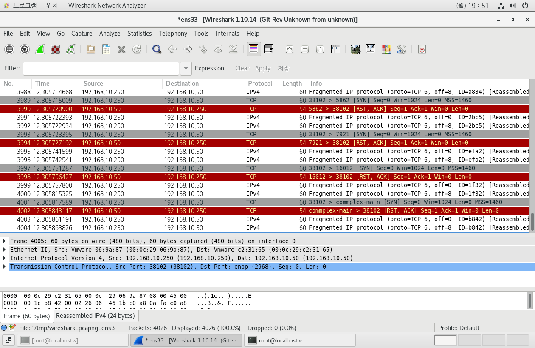Screen dimensions: 535x348
Task: Open the Analyze menu
Action: point(110,33)
